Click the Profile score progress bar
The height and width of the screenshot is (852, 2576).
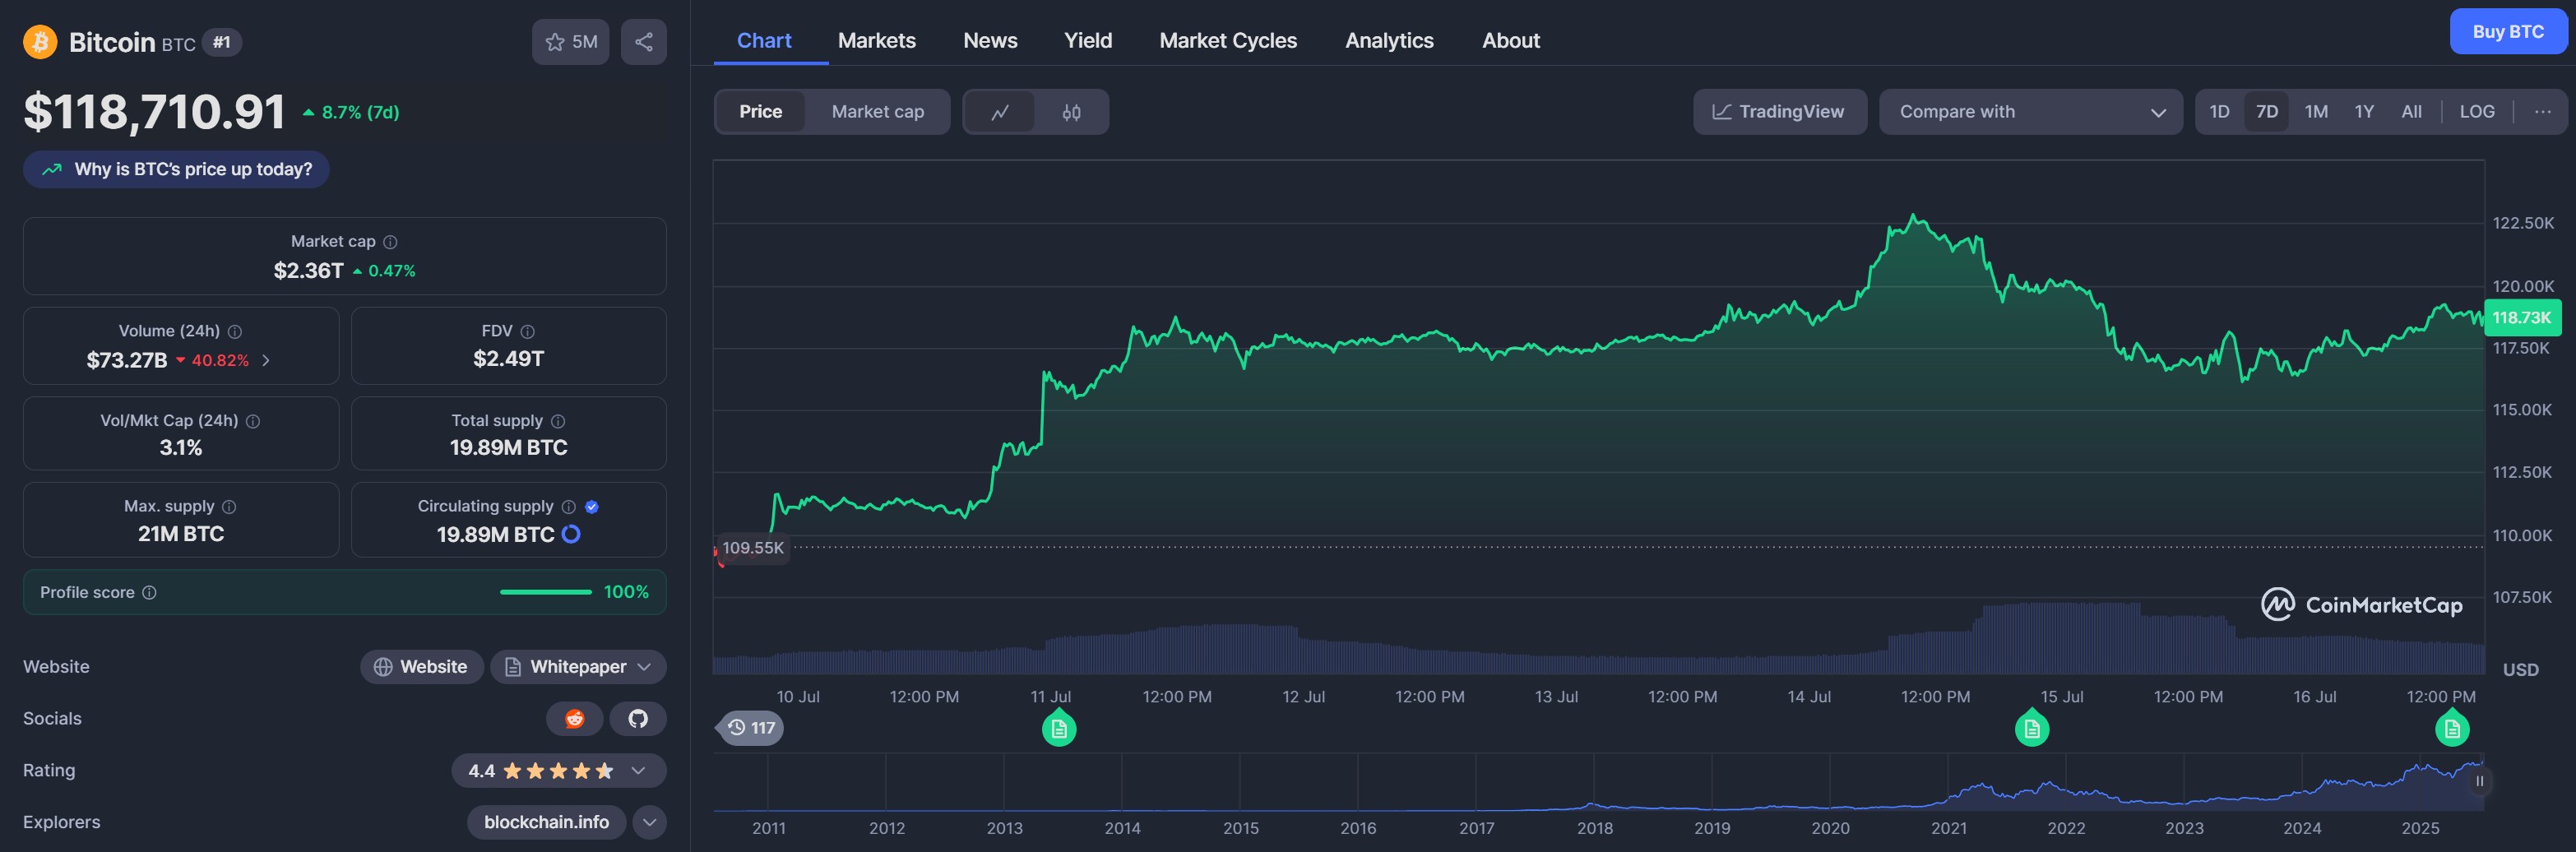(545, 593)
